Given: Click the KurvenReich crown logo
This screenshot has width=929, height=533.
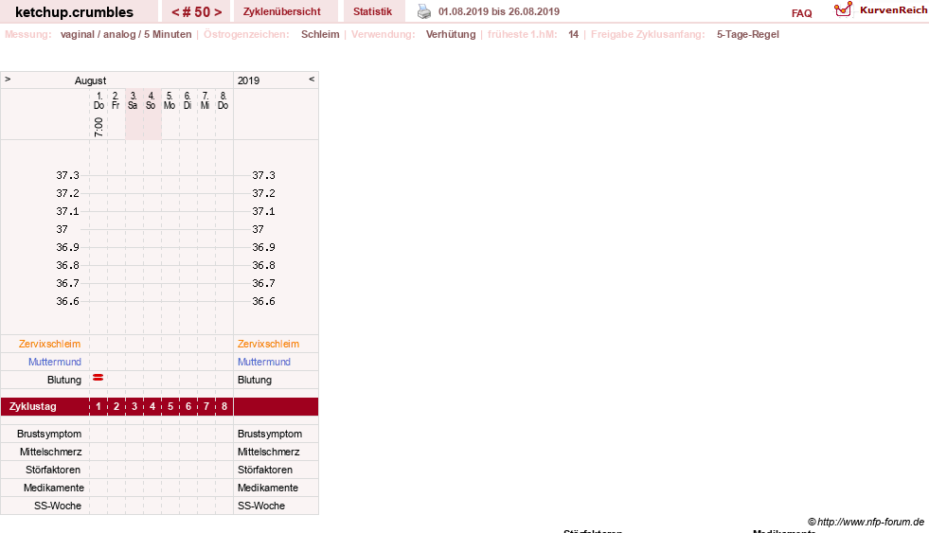Looking at the screenshot, I should pos(843,9).
